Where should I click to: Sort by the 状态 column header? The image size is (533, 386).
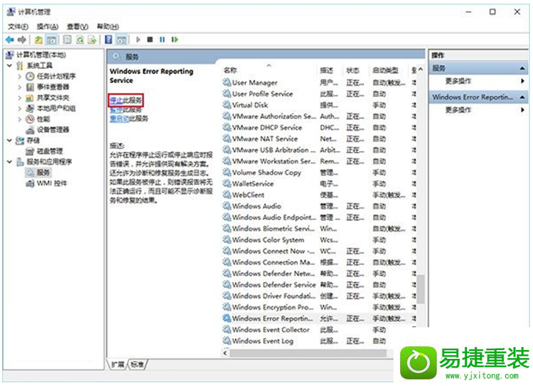(x=353, y=70)
